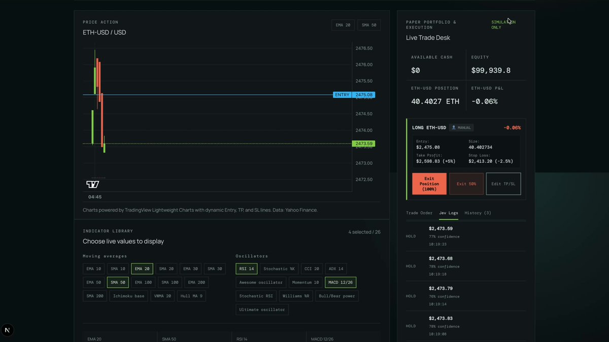Viewport: 609px width, 342px height.
Task: Select the Bull/Bear power chip
Action: pos(337,296)
